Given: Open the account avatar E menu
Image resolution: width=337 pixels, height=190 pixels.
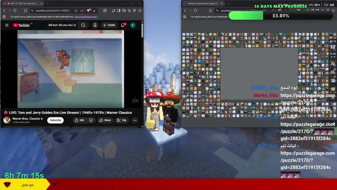Looking at the screenshot, I should tap(133, 25).
